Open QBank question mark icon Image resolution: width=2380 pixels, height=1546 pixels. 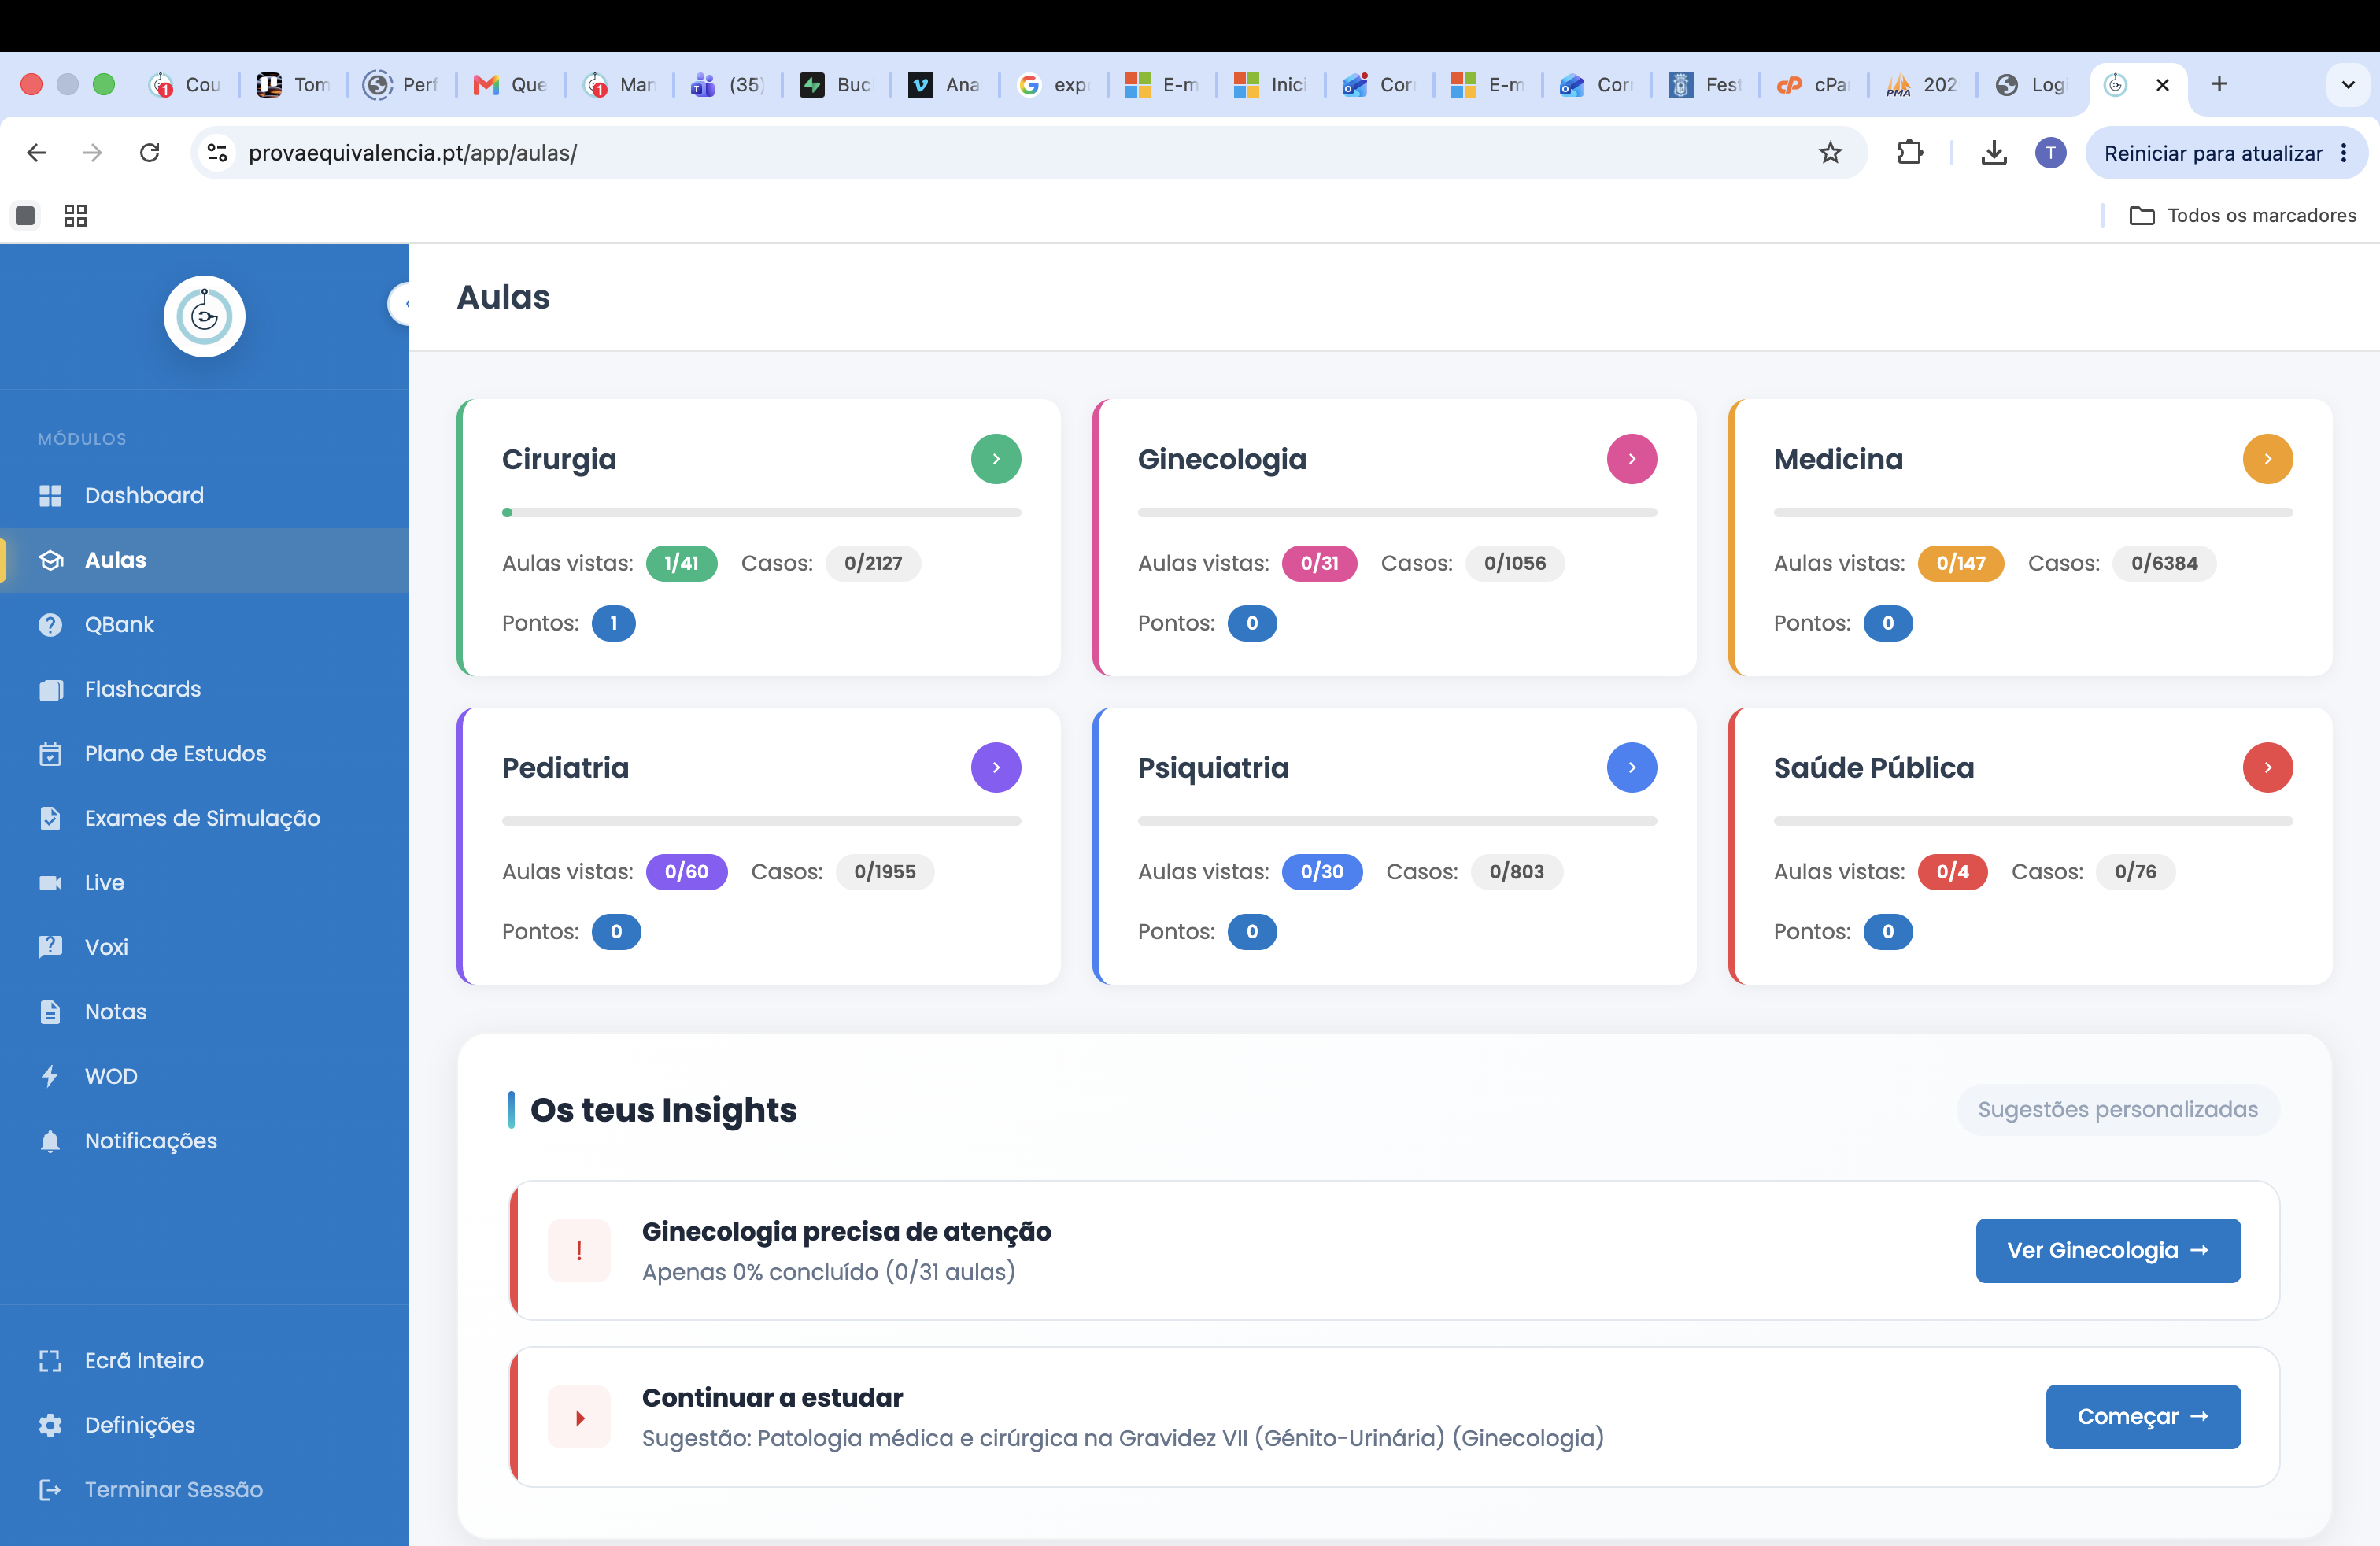tap(50, 624)
